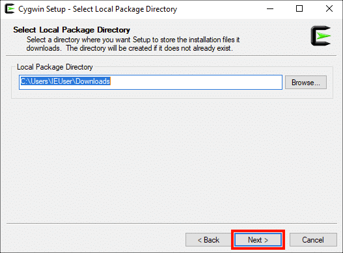This screenshot has width=343, height=253.
Task: Click the bold Select Local Package Directory heading
Action: (72, 30)
